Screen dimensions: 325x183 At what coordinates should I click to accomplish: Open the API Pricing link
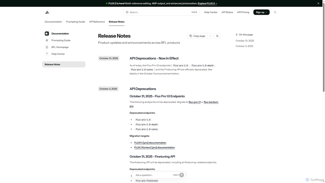pos(243,12)
